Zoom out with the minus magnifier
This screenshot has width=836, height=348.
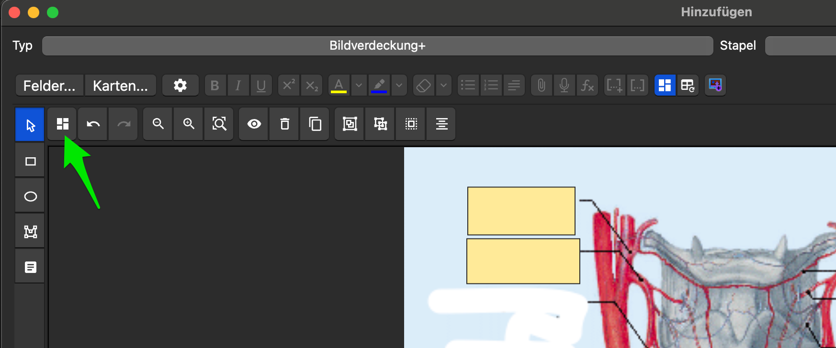point(158,124)
